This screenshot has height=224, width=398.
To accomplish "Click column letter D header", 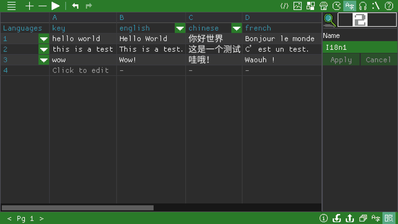I will [282, 18].
